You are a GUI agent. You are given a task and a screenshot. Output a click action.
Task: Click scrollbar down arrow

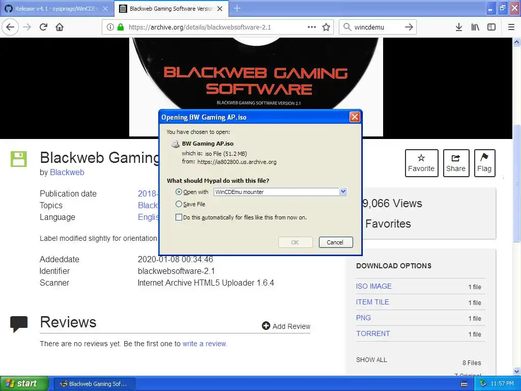tap(516, 371)
